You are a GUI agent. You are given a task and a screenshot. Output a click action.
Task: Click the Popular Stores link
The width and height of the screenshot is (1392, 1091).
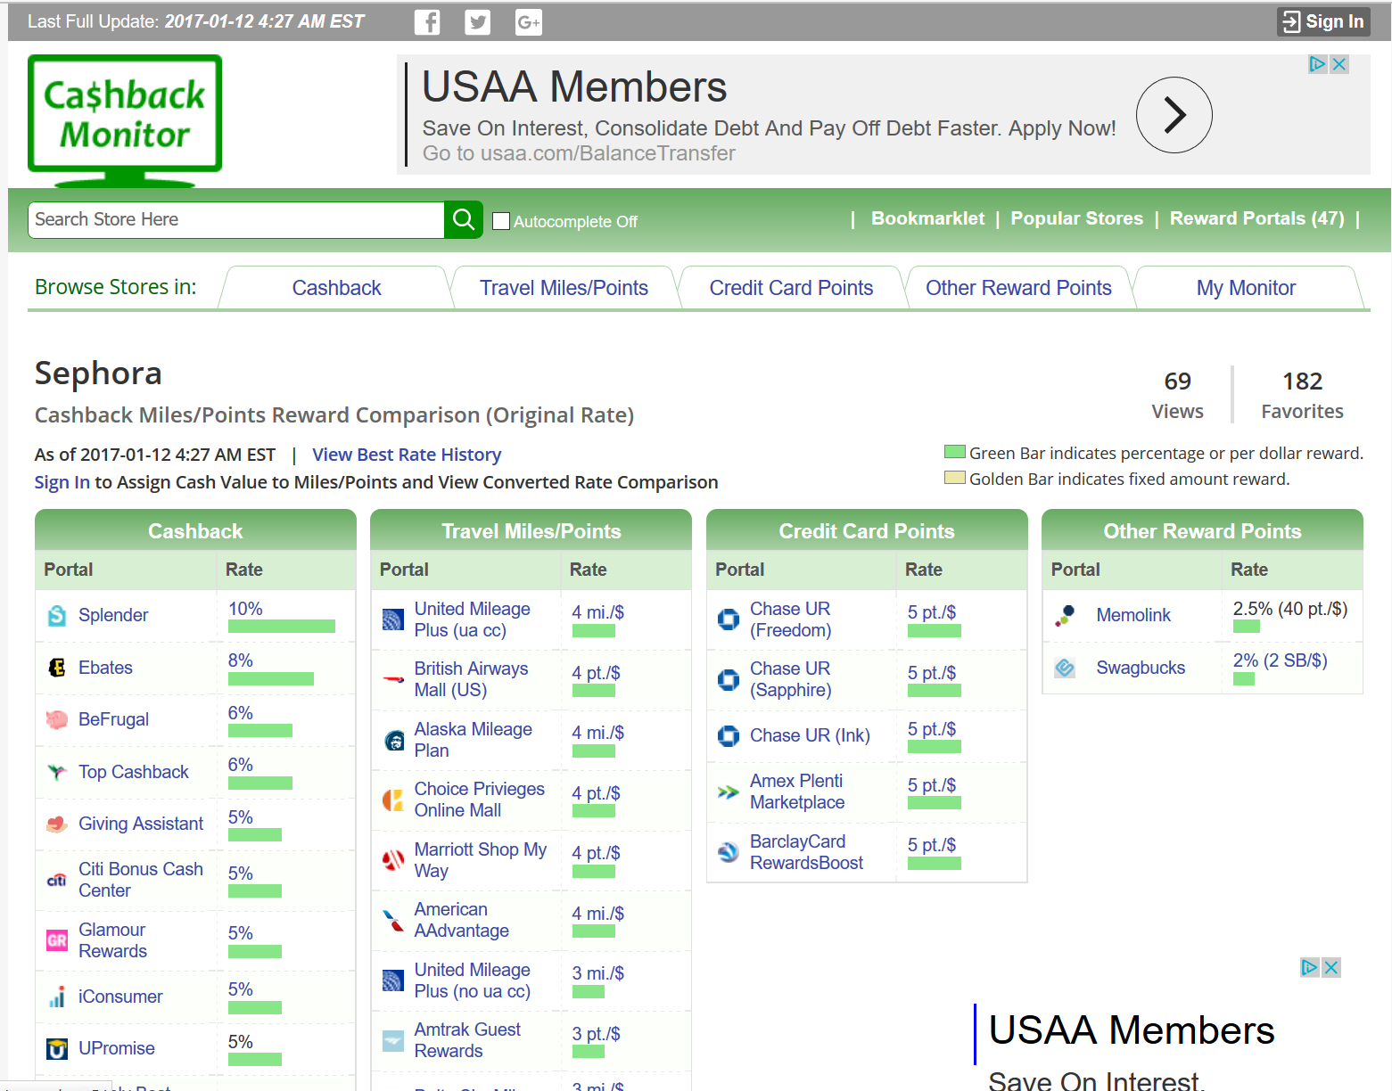[x=1076, y=218]
